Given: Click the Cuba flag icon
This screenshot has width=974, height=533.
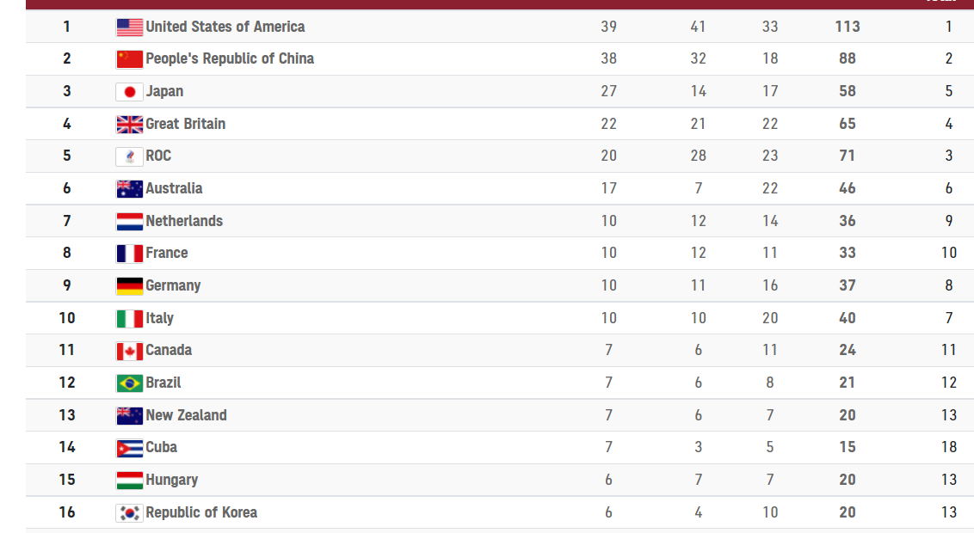Looking at the screenshot, I should [129, 448].
